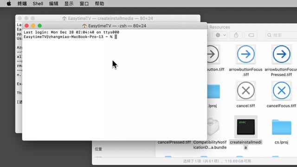Viewport: 297px width, 167px height.
Task: Open the 终端 menu
Action: 22,4
